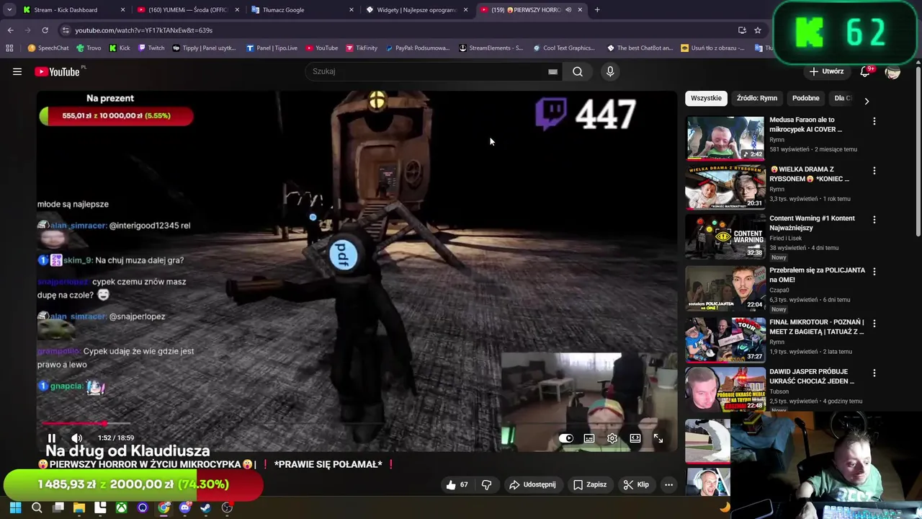
Task: Switch to the YUMEMi browser tab
Action: point(187,10)
